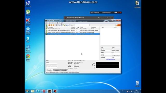Open the File menu
166x93 pixels.
pos(47,23)
